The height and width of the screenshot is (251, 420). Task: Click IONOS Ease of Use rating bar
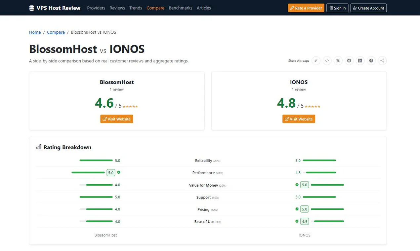tap(327, 221)
